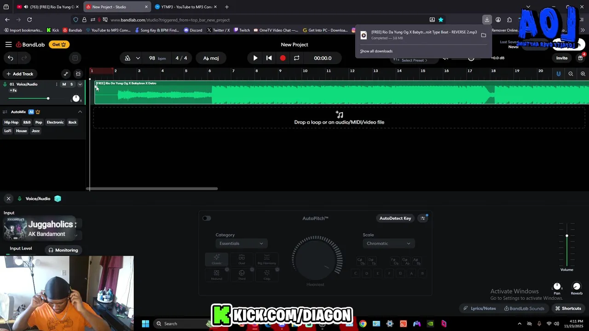Open Chrome from the Windows taskbar
The height and width of the screenshot is (331, 589).
tap(363, 324)
